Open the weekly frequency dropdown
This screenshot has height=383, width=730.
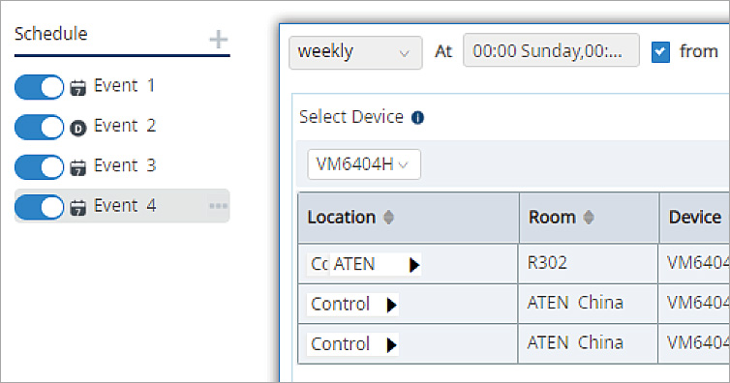pos(355,52)
